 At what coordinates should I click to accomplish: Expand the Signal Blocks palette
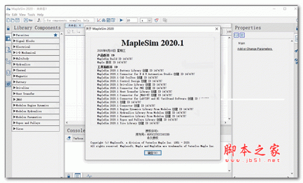pyautogui.click(x=35, y=41)
